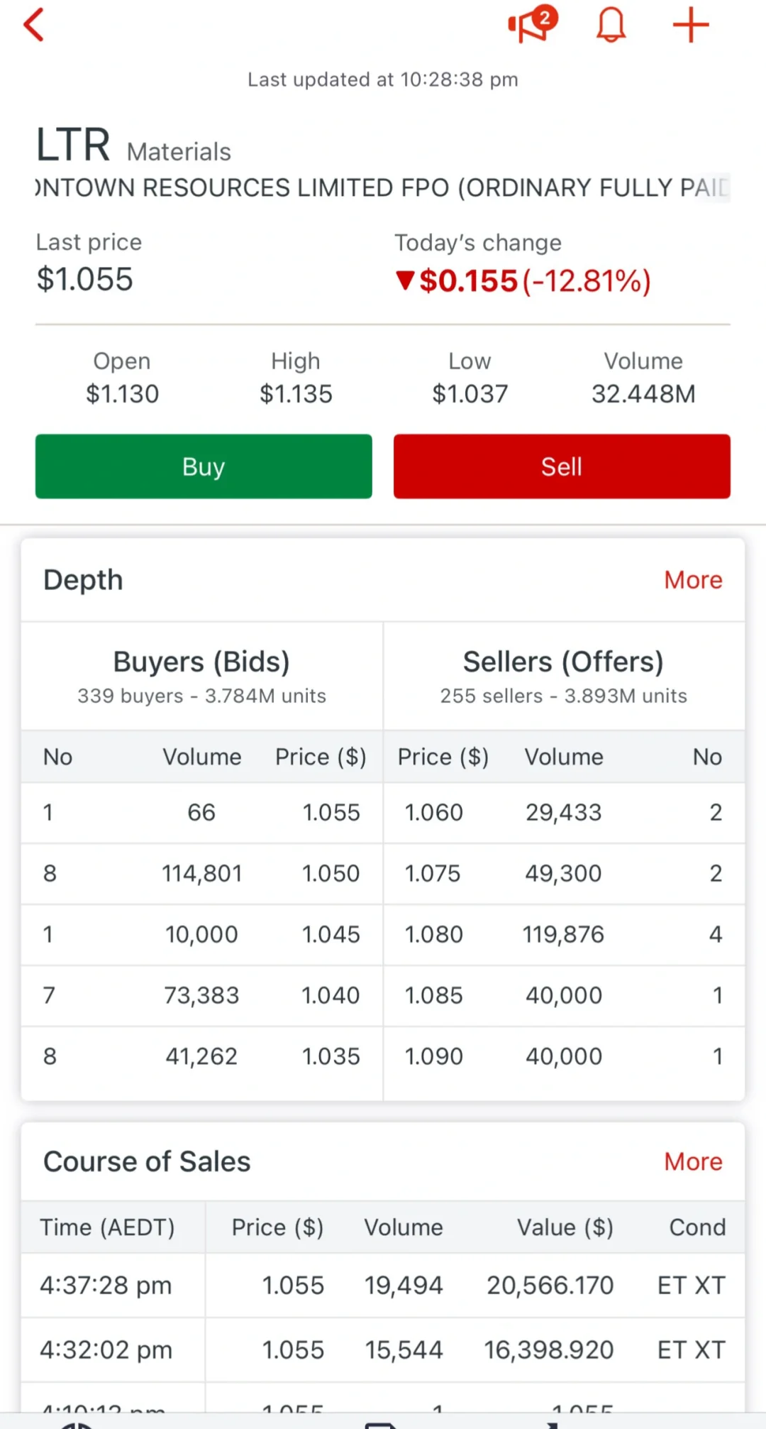Tap the back arrow icon
Image resolution: width=766 pixels, height=1429 pixels.
coord(34,26)
